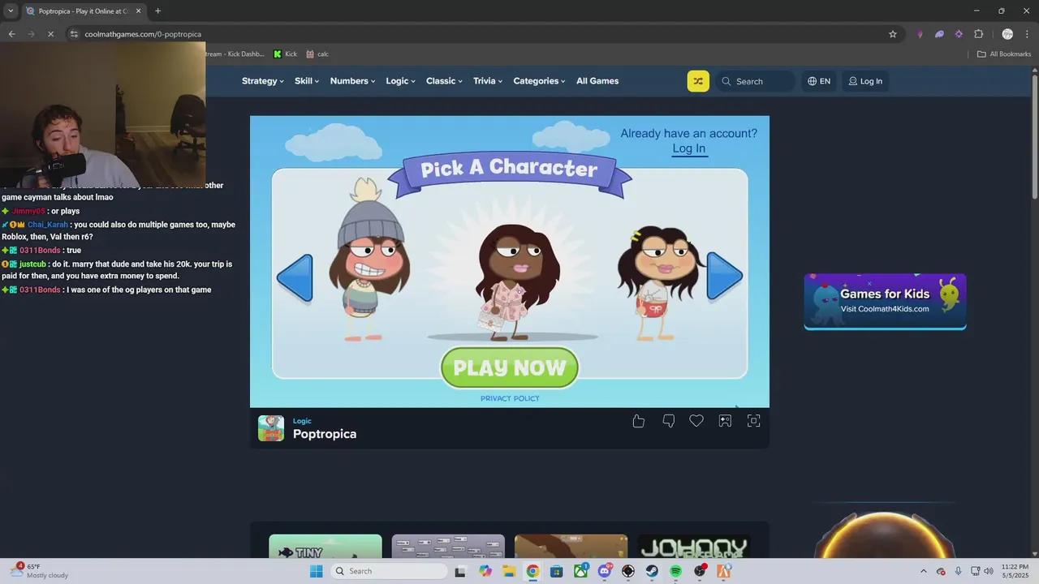Open Steam from the taskbar
Screen dimensions: 1039x584
[652, 571]
